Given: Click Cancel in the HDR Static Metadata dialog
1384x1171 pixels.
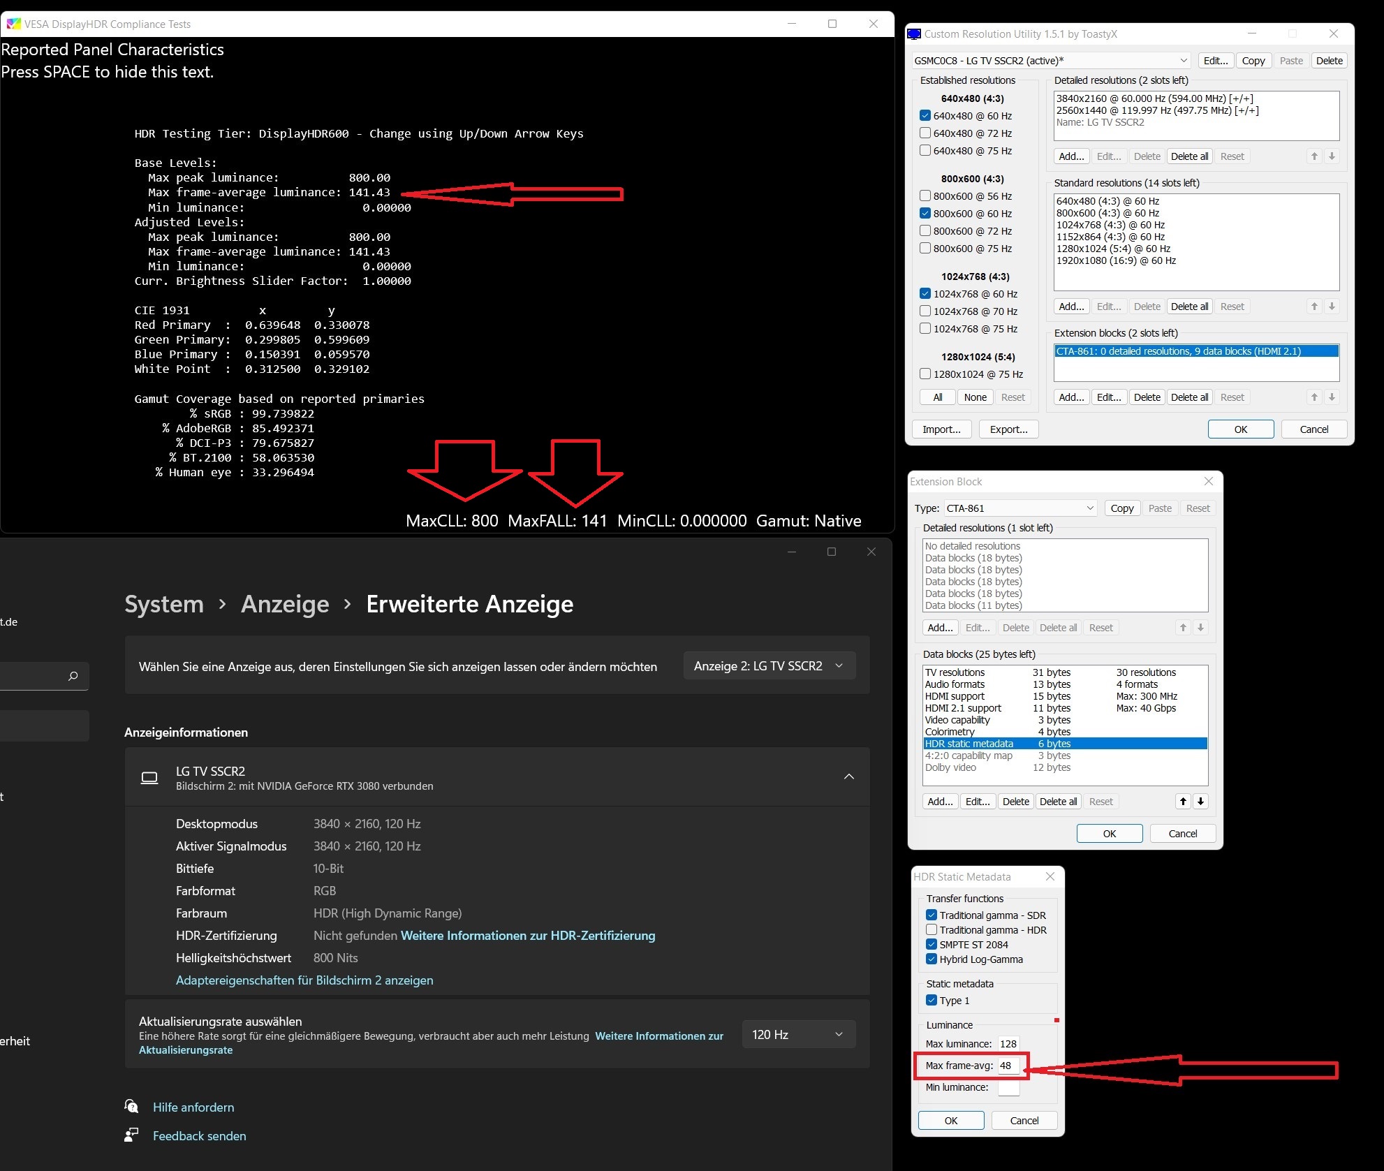Looking at the screenshot, I should [1024, 1121].
